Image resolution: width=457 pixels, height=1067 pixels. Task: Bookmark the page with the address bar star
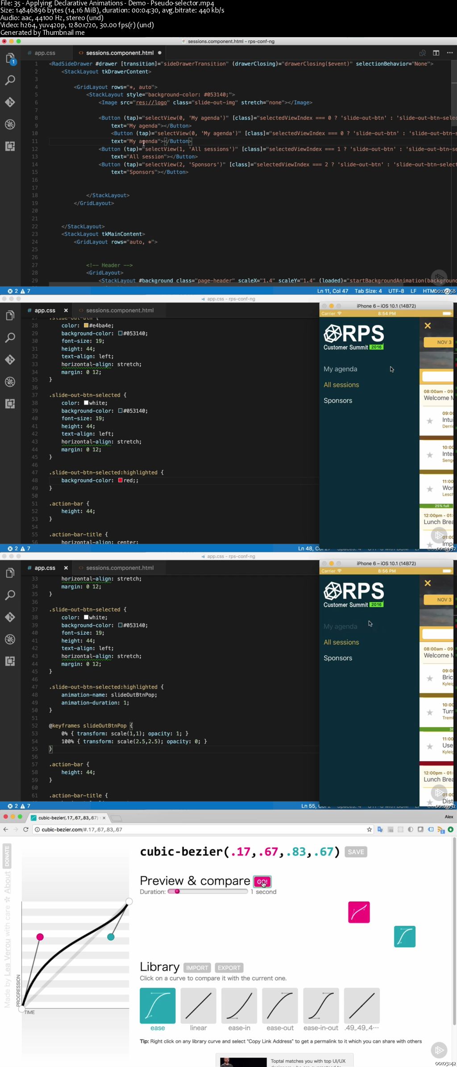click(369, 829)
